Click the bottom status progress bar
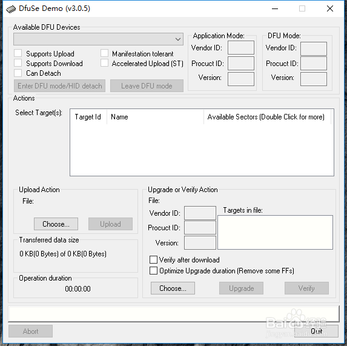This screenshot has width=347, height=346. pos(174,314)
